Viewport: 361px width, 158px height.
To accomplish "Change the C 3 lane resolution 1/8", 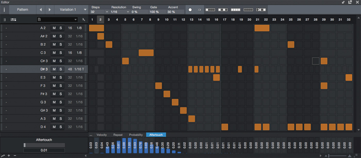I will [x=79, y=53].
